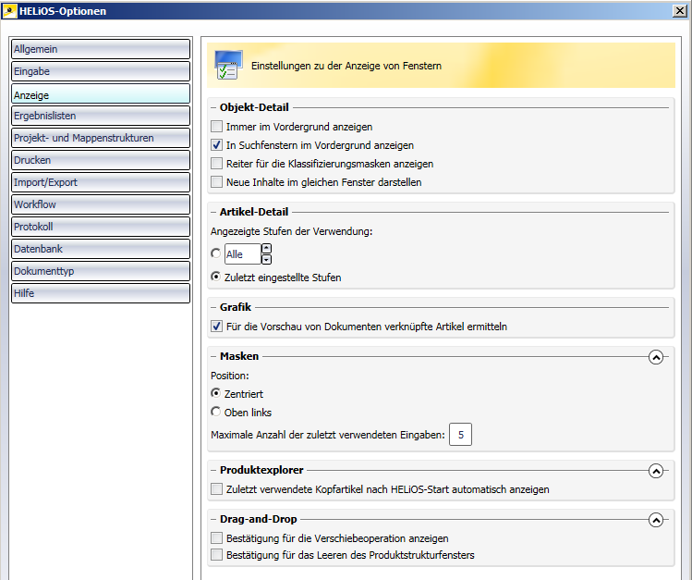This screenshot has height=580, width=692.
Task: Open the Dokumenttyp options page
Action: tap(101, 271)
